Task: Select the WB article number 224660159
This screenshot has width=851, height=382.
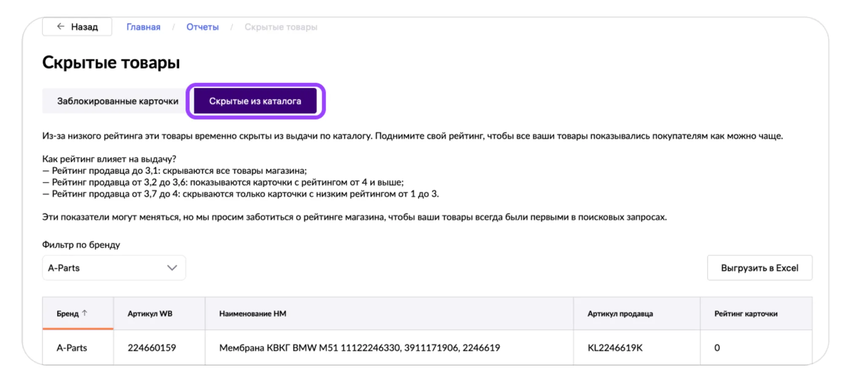Action: pos(152,348)
